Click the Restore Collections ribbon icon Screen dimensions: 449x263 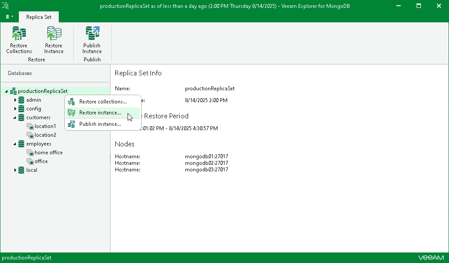click(x=19, y=33)
